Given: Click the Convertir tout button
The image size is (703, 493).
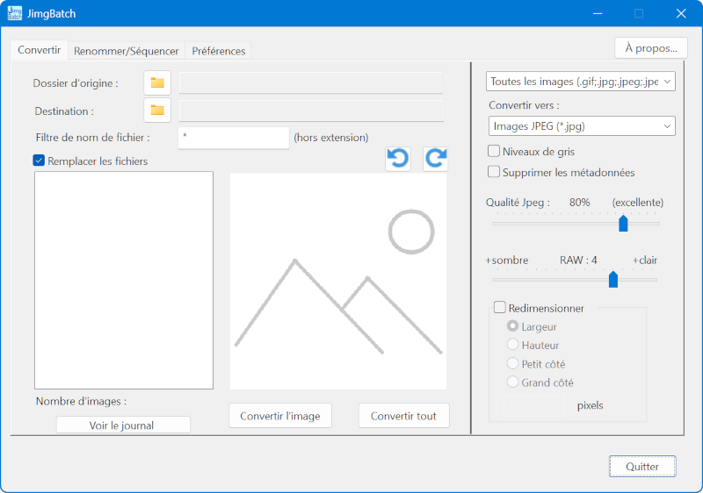Looking at the screenshot, I should [403, 416].
